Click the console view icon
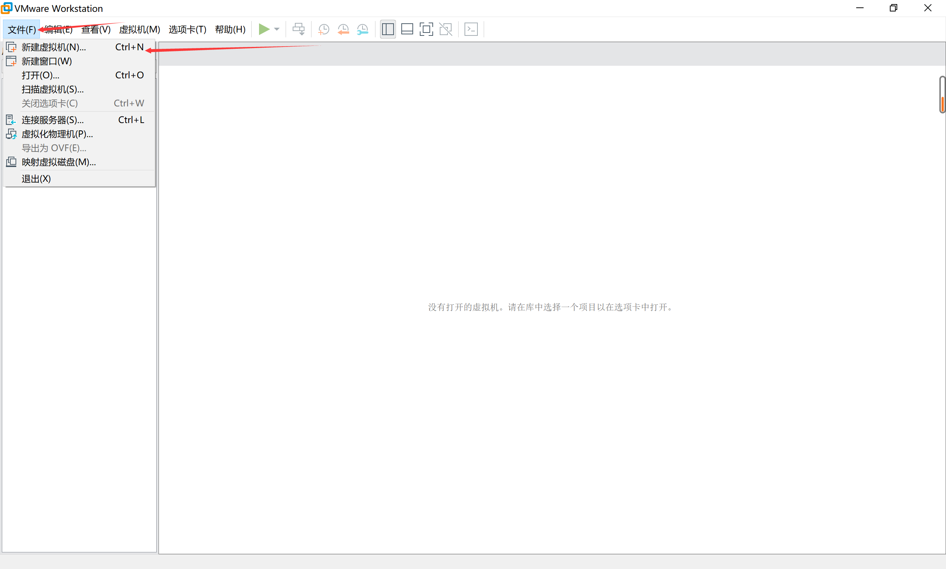Viewport: 946px width, 569px height. [471, 29]
